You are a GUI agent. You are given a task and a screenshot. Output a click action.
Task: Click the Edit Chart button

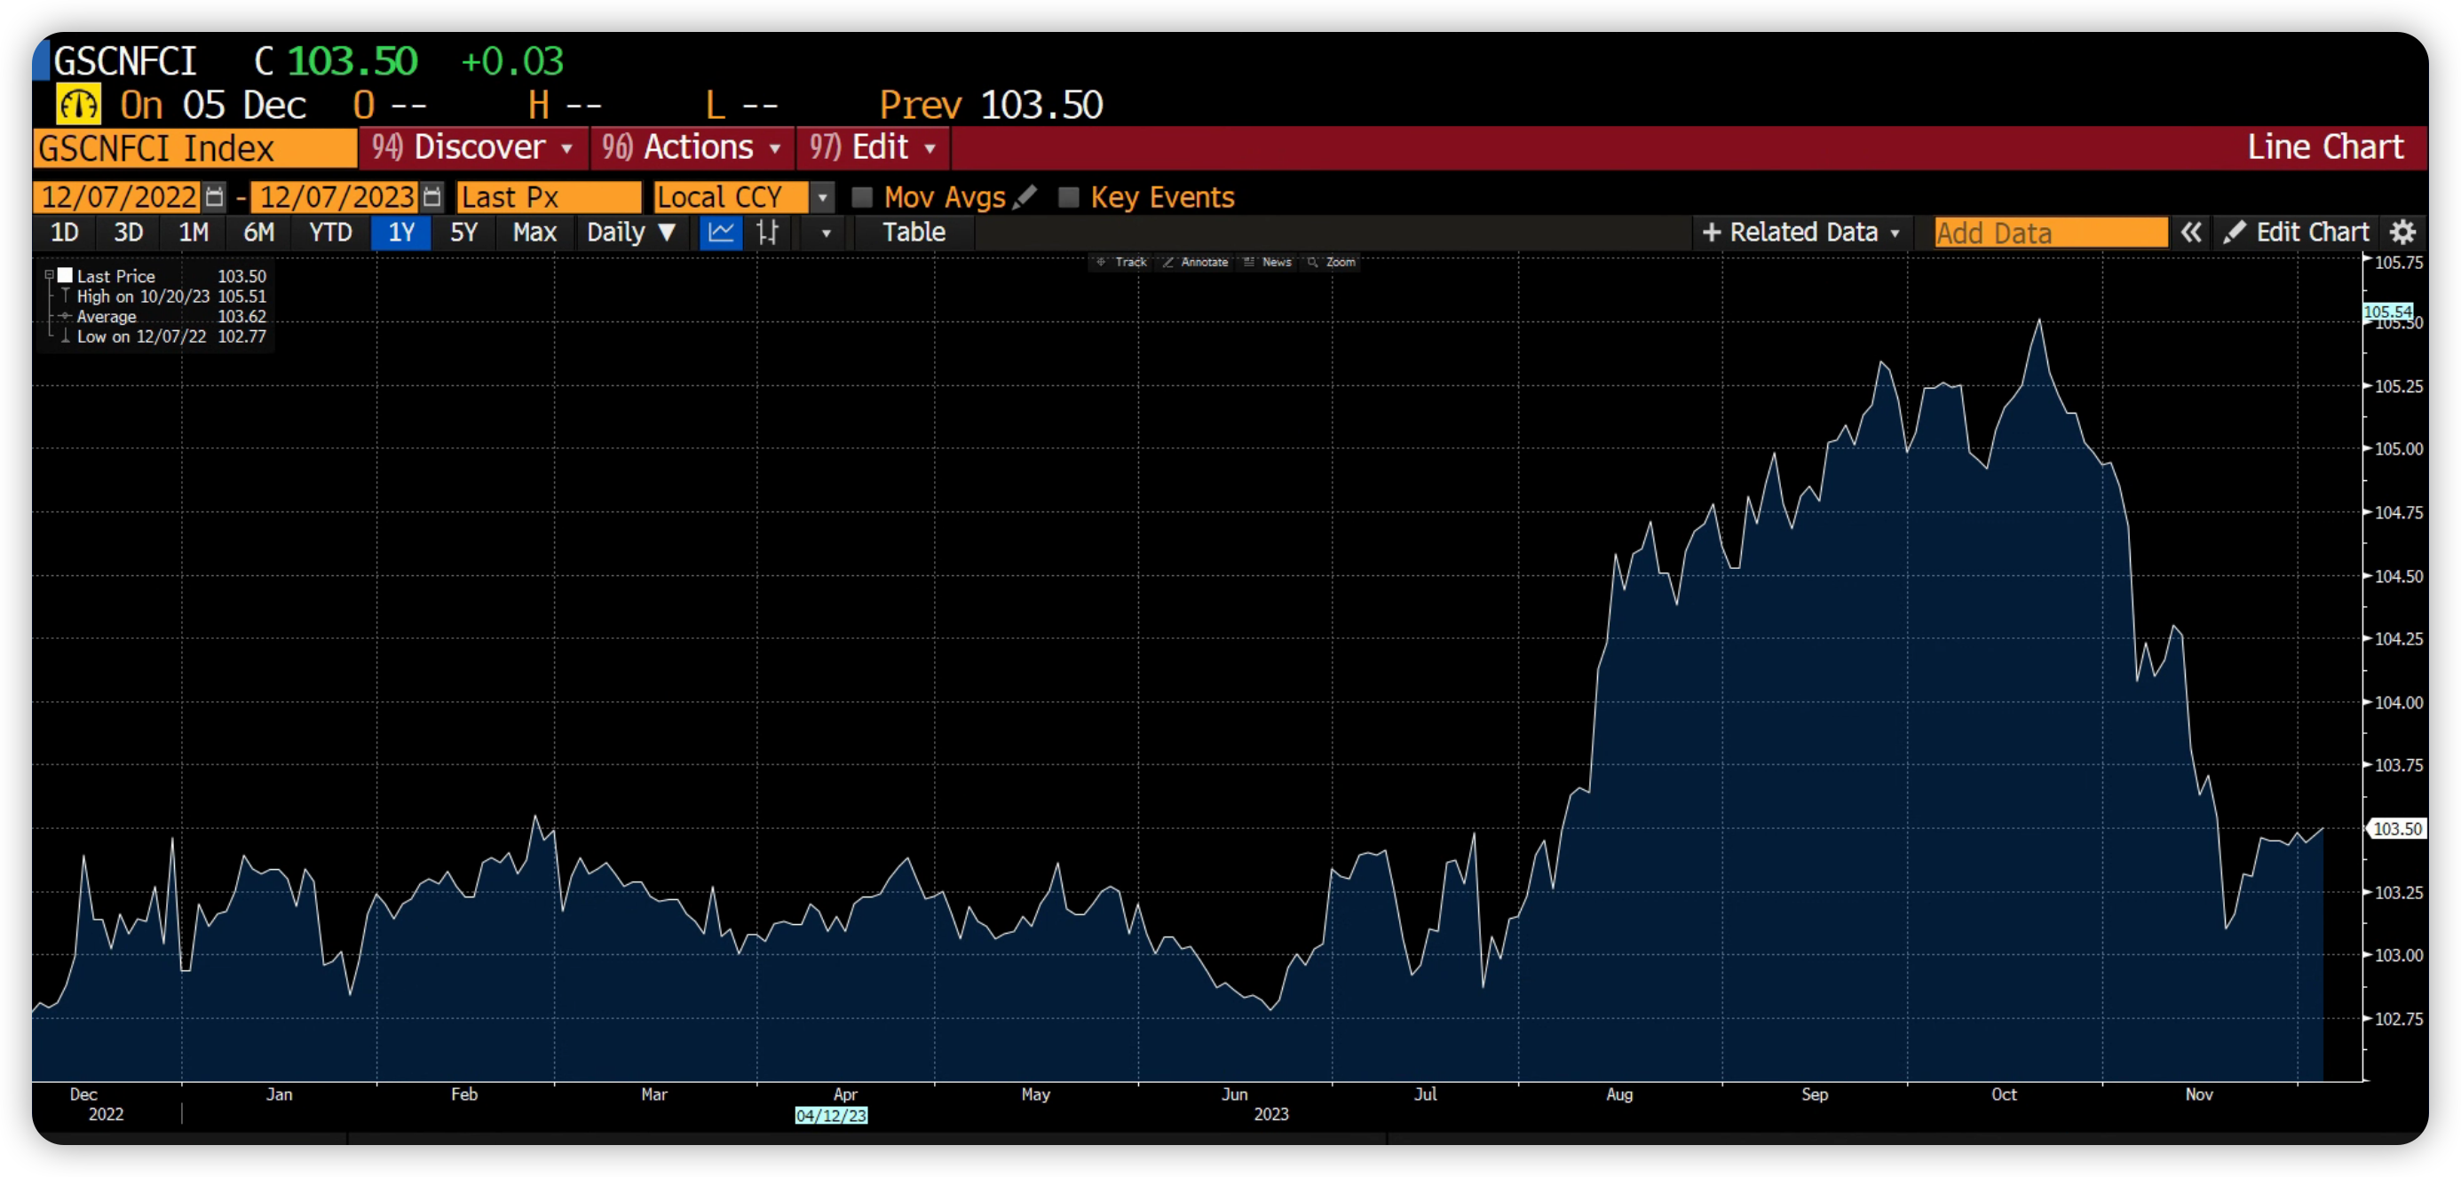pyautogui.click(x=2296, y=233)
